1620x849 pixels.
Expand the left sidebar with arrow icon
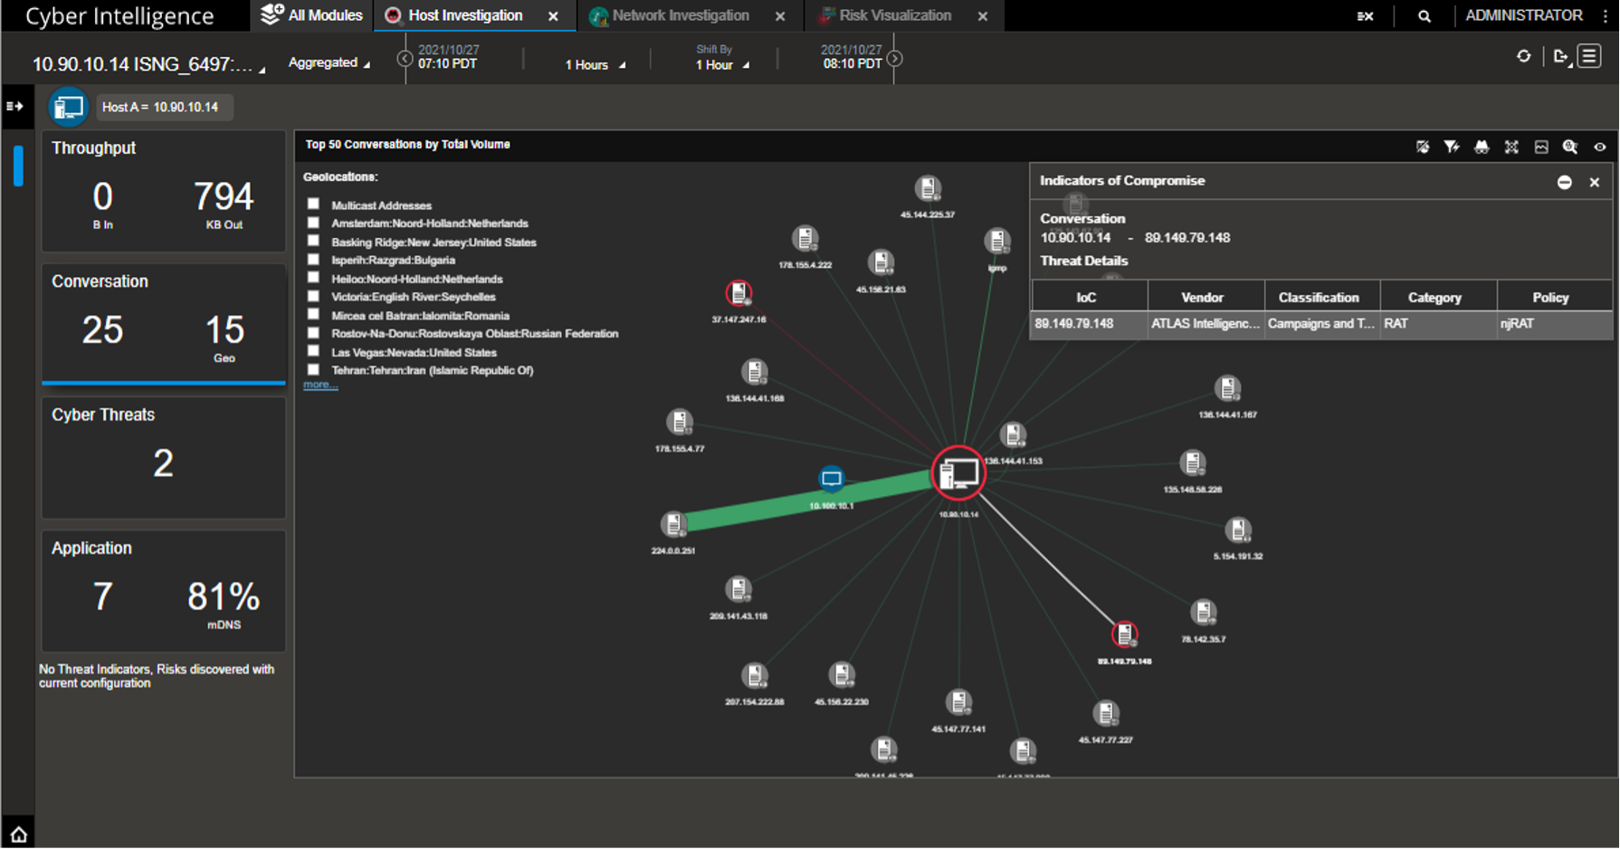coord(14,106)
